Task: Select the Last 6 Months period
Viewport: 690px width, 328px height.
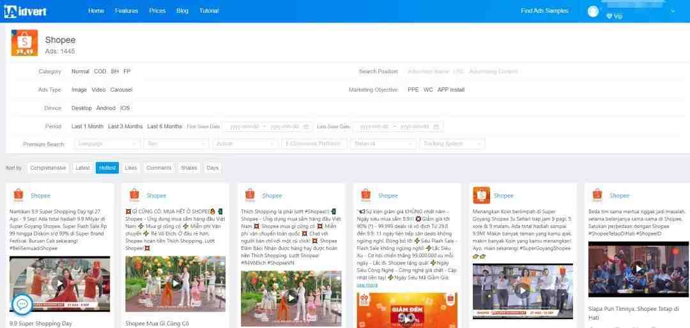Action: (165, 126)
